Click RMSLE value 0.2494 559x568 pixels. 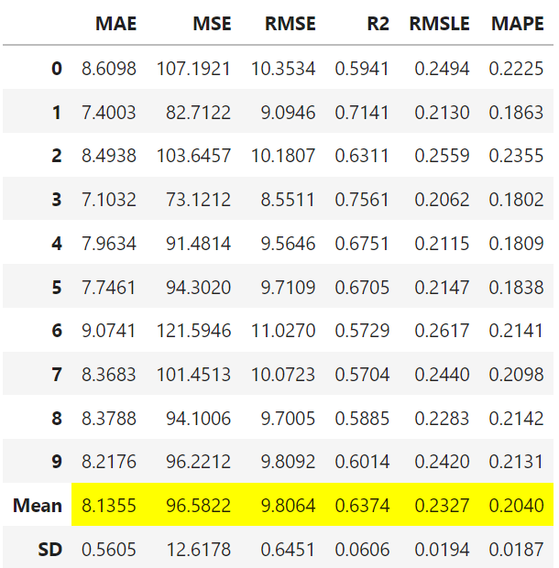[x=442, y=69]
